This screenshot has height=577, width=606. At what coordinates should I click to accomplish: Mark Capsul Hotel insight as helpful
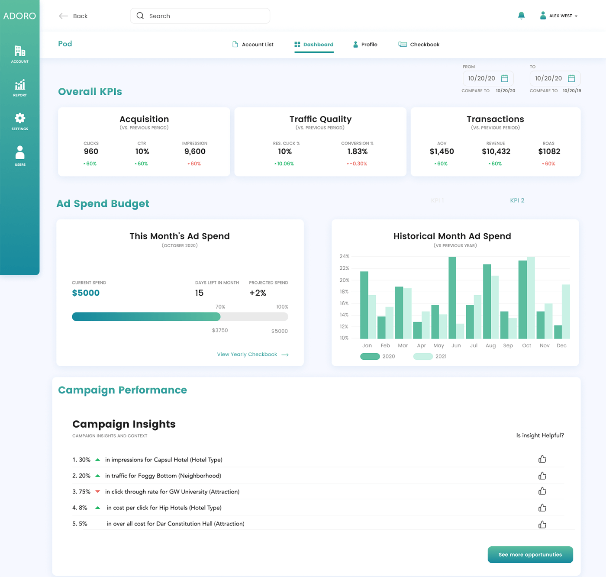pos(542,459)
